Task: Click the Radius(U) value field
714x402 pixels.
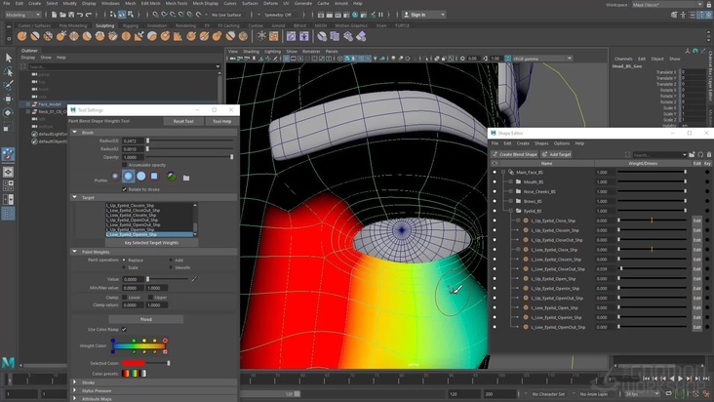Action: [133, 141]
